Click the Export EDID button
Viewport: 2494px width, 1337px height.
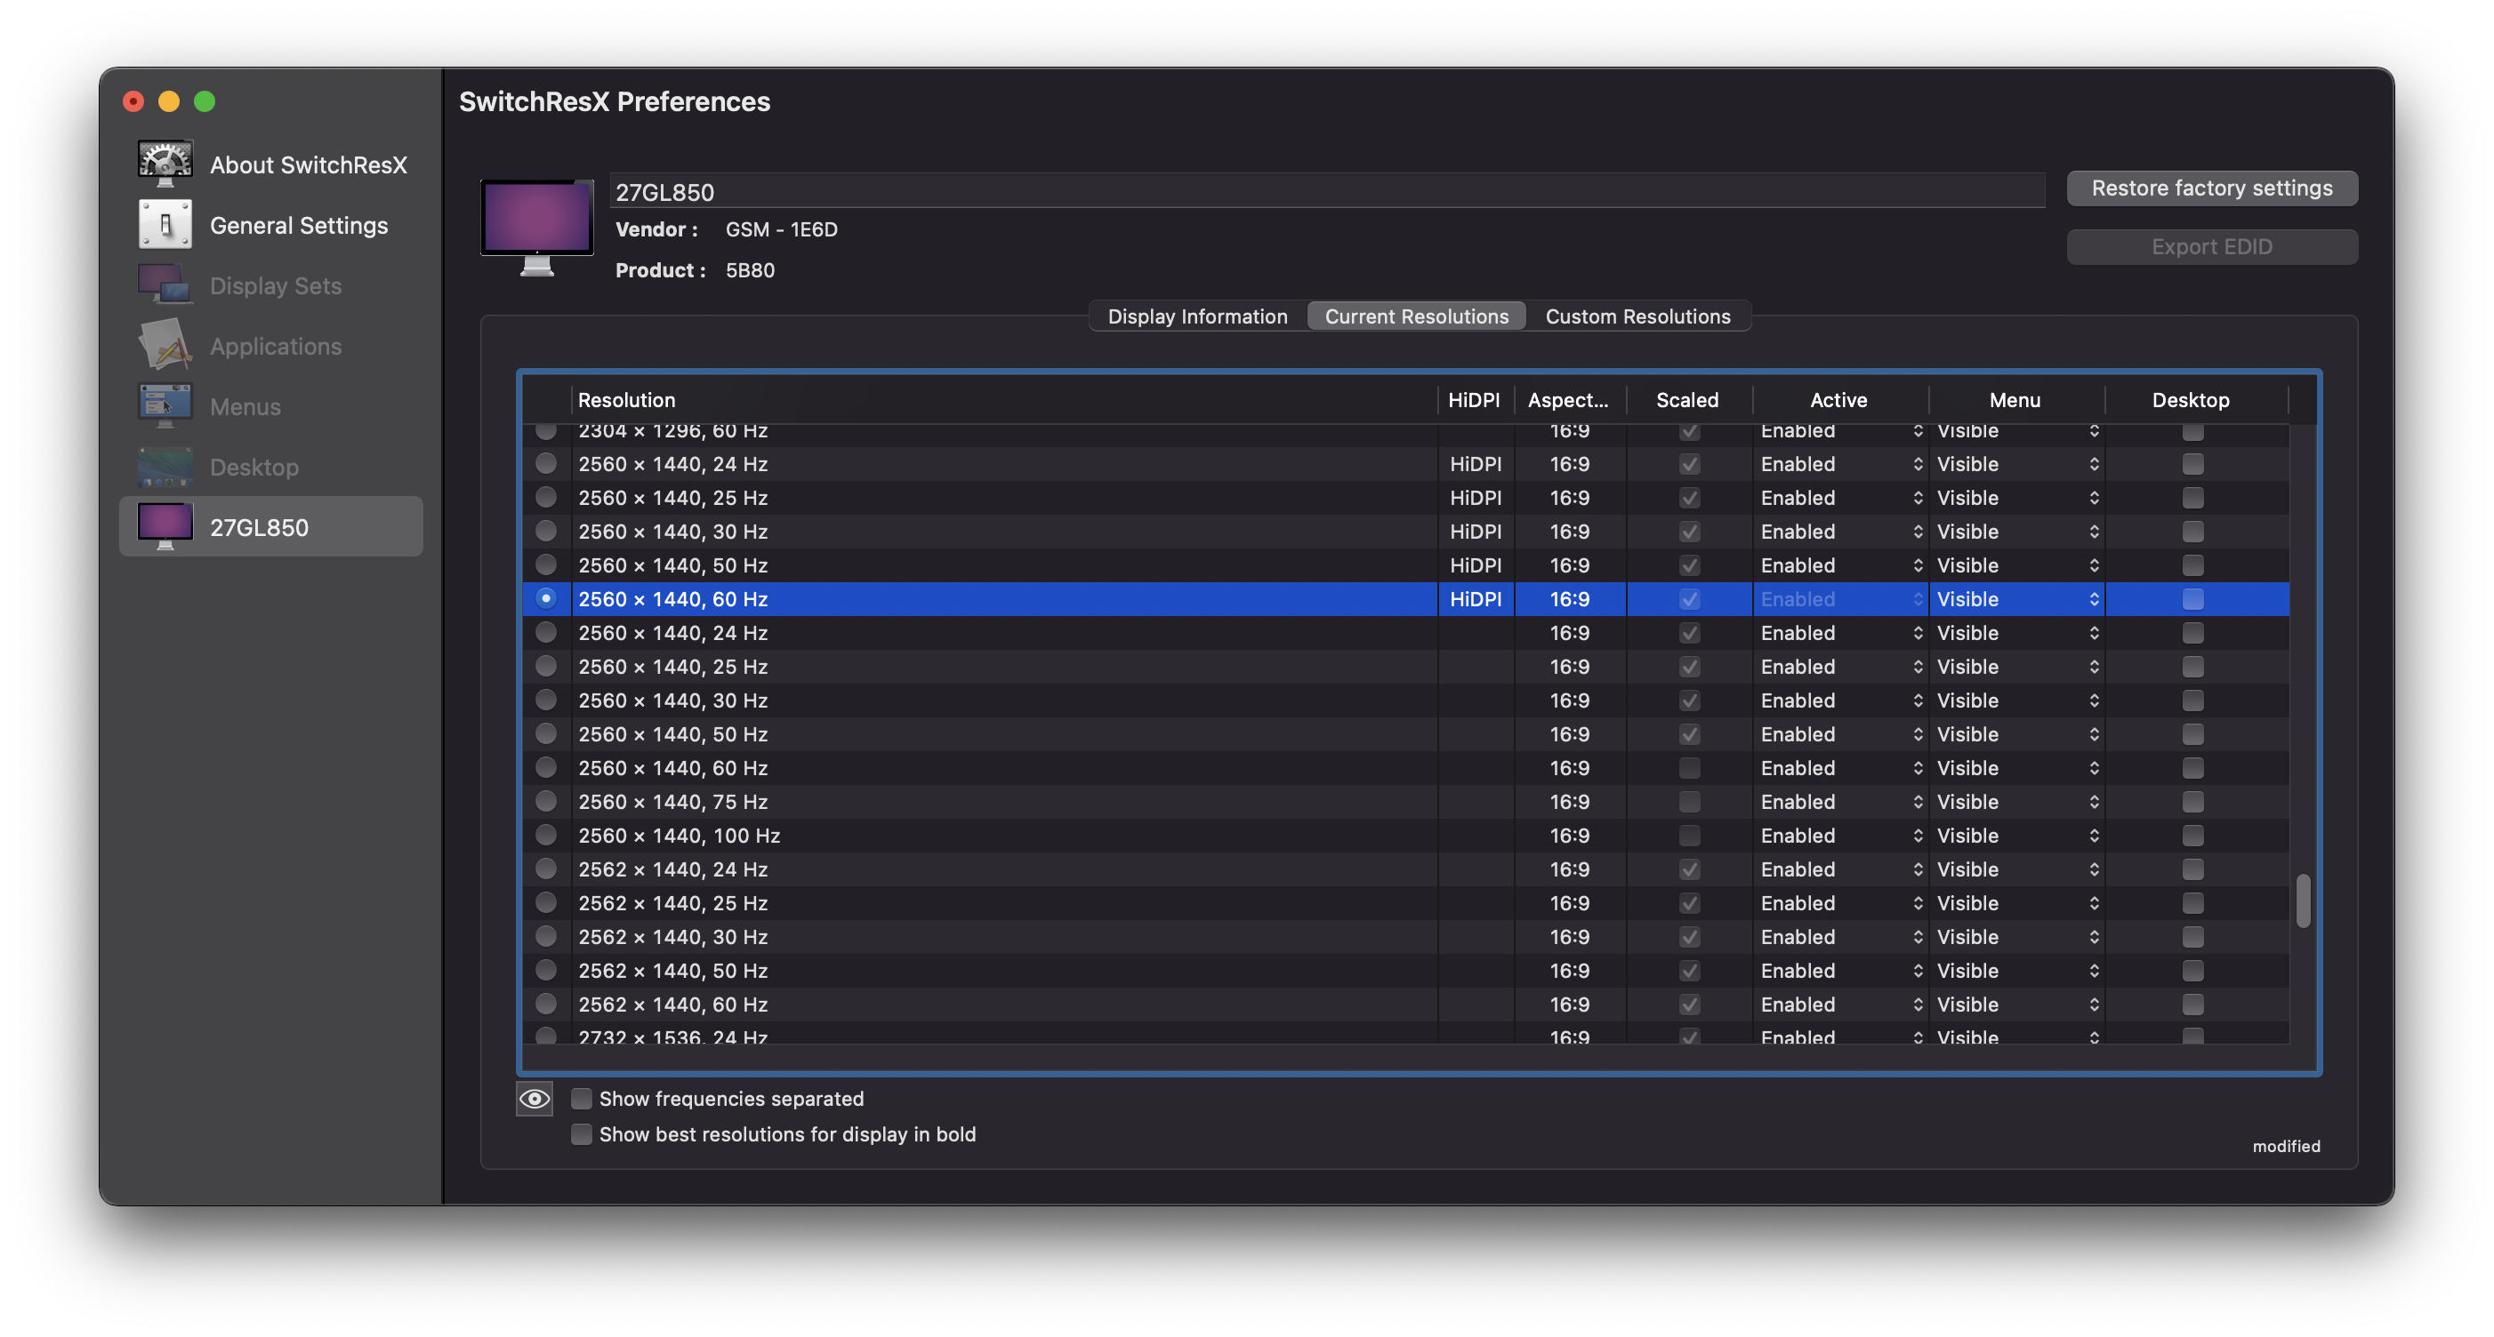click(x=2211, y=247)
